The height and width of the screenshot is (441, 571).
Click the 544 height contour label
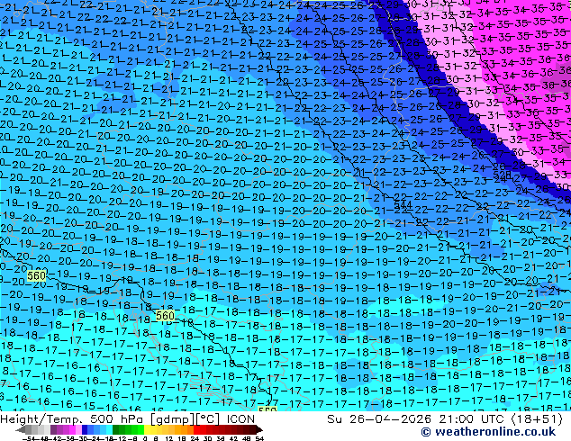pyautogui.click(x=403, y=205)
